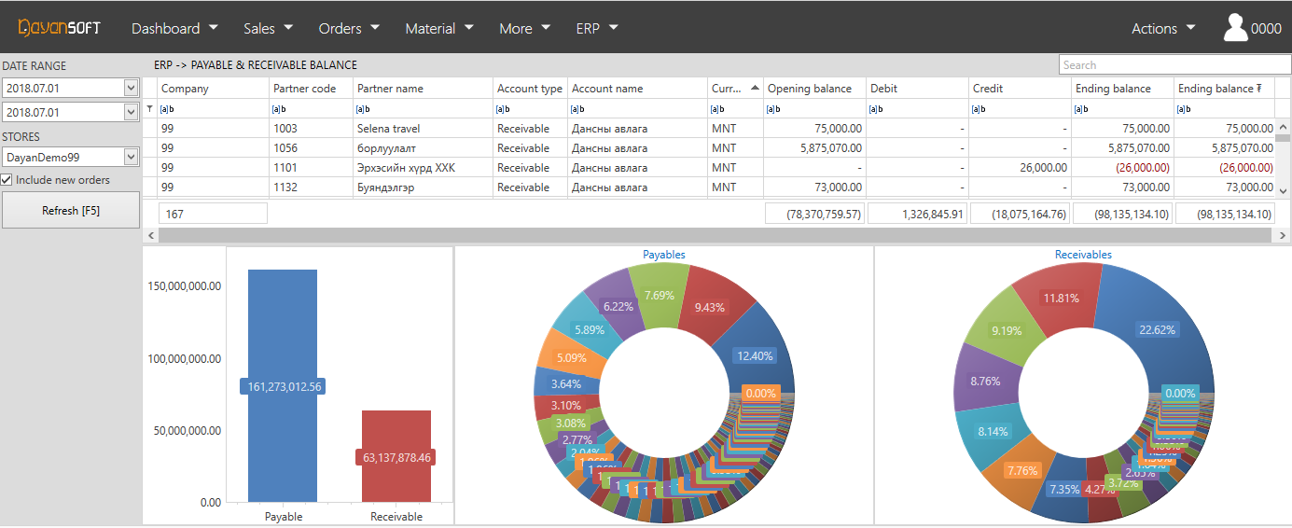This screenshot has height=528, width=1292.
Task: Click partner code 1003 cell
Action: [x=311, y=128]
